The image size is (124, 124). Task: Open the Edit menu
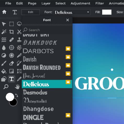click(20, 3)
